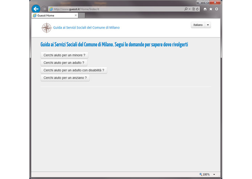This screenshot has height=179, width=252.
Task: Expand the zoom level dropdown arrow
Action: click(x=214, y=174)
